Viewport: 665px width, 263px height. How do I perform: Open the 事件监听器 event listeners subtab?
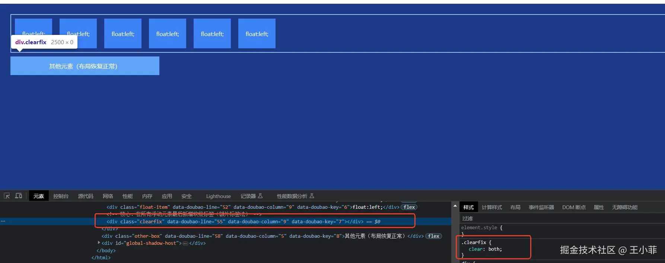tap(541, 207)
